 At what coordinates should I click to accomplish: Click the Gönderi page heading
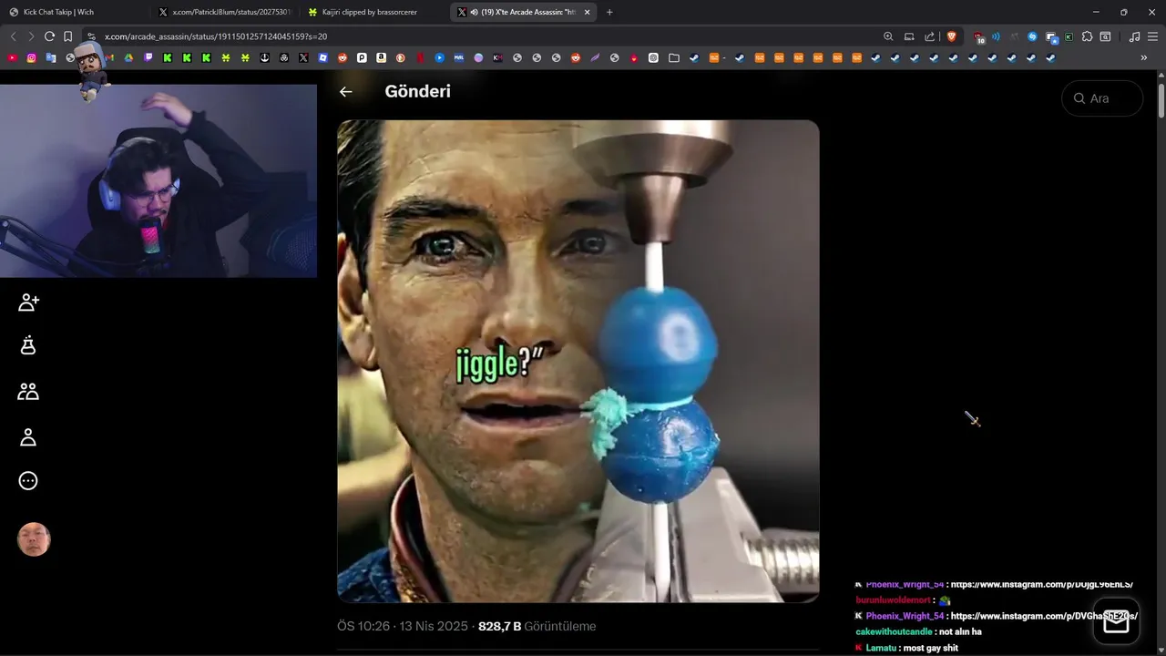[x=417, y=91]
